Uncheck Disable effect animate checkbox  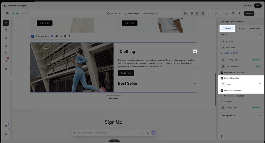222,73
